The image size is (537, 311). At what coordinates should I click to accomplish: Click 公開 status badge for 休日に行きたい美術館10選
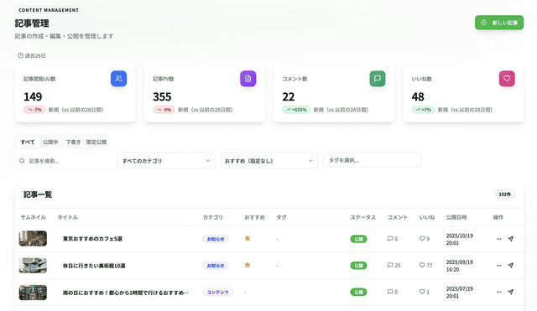click(358, 266)
